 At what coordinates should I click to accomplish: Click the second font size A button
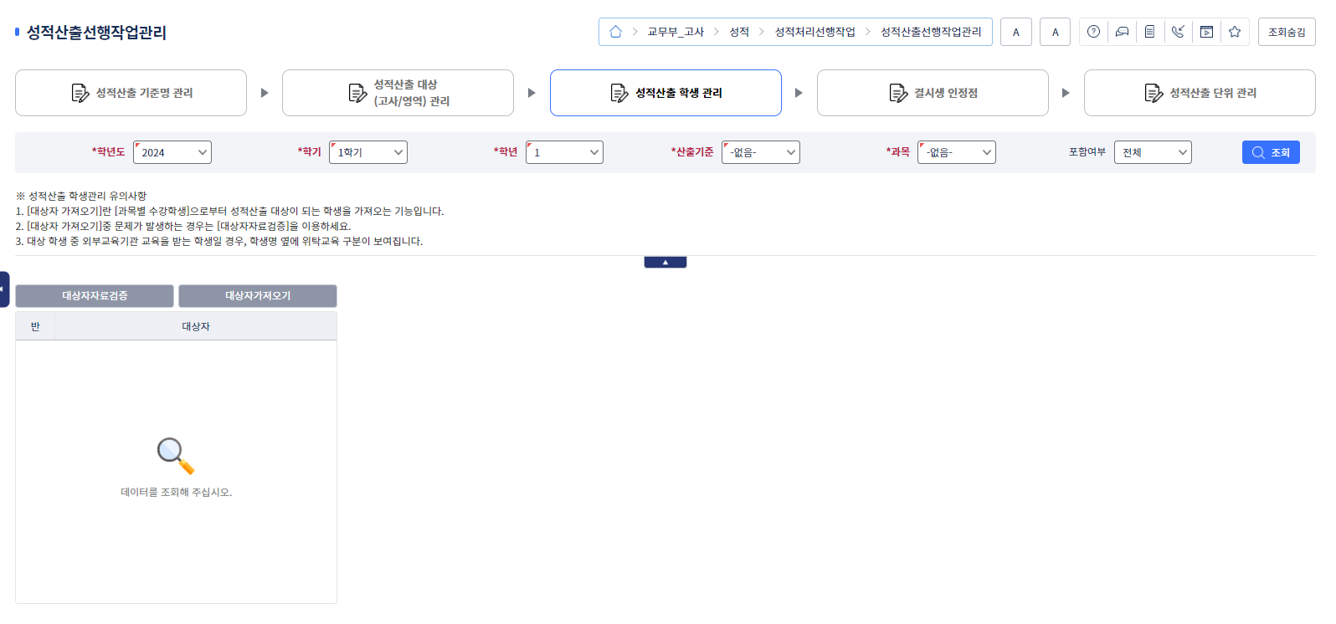click(x=1055, y=32)
